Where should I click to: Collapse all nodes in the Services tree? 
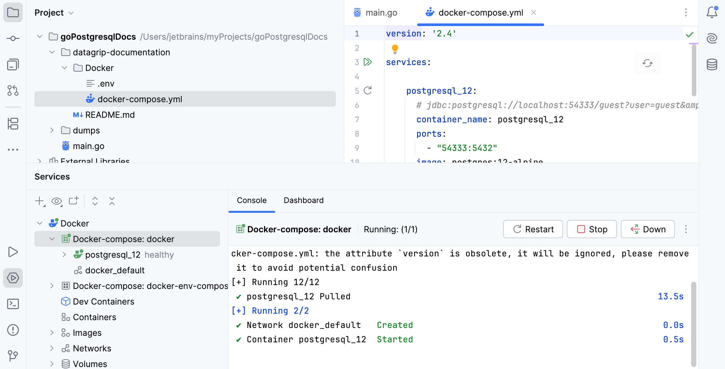[112, 201]
